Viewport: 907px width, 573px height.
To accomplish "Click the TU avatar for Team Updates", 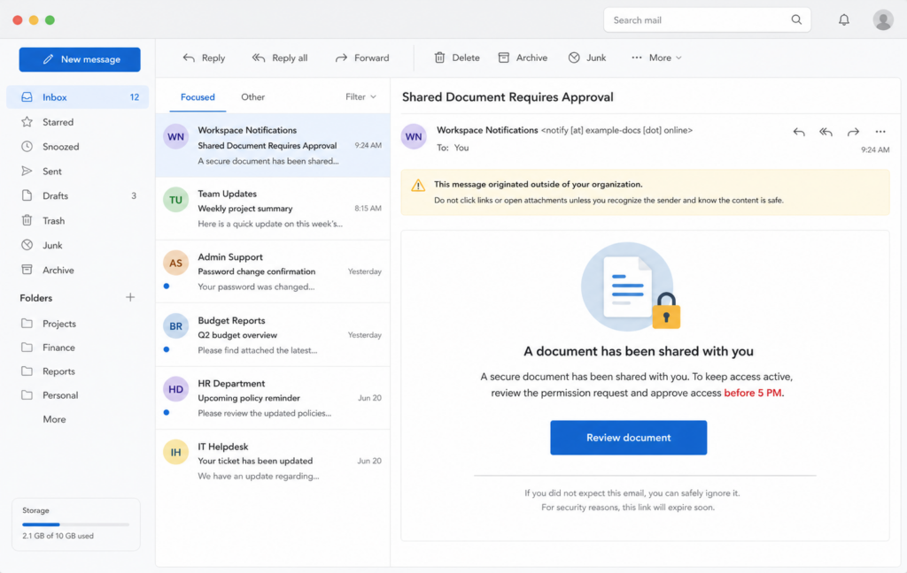I will [x=175, y=200].
